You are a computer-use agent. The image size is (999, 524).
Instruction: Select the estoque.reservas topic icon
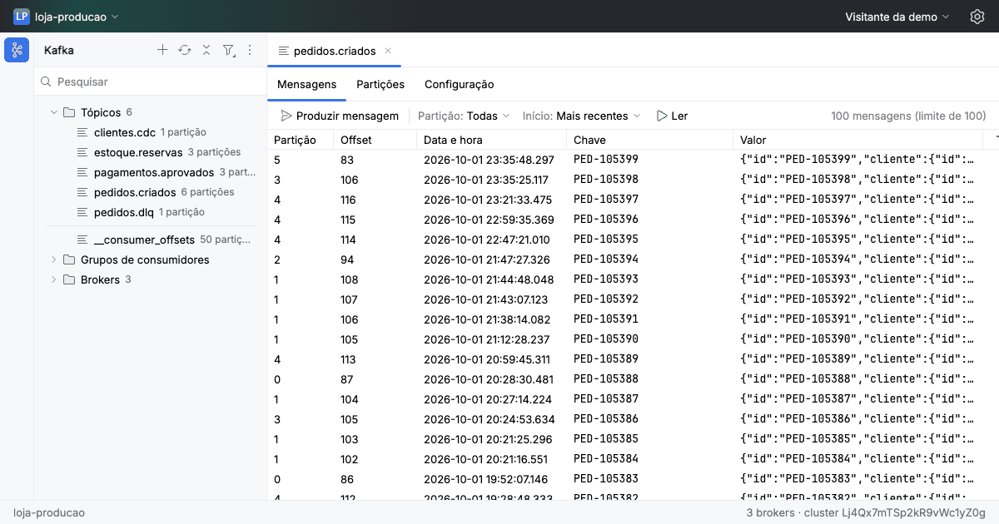click(82, 152)
